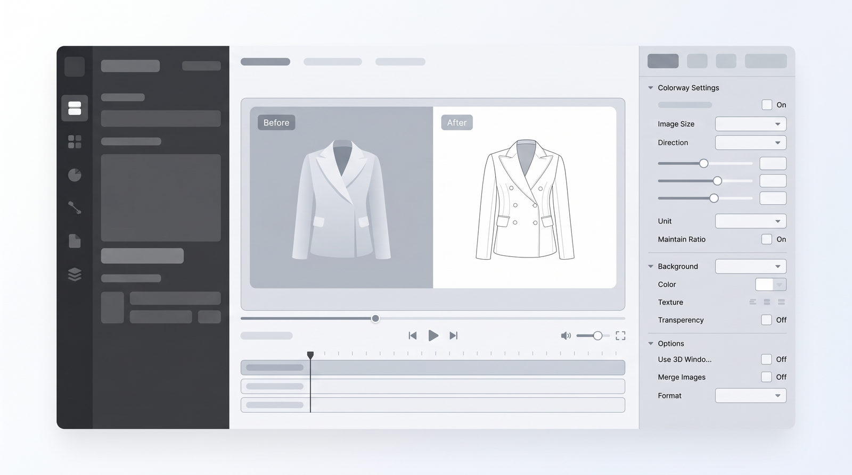Click the After label badge
852x475 pixels.
click(457, 122)
